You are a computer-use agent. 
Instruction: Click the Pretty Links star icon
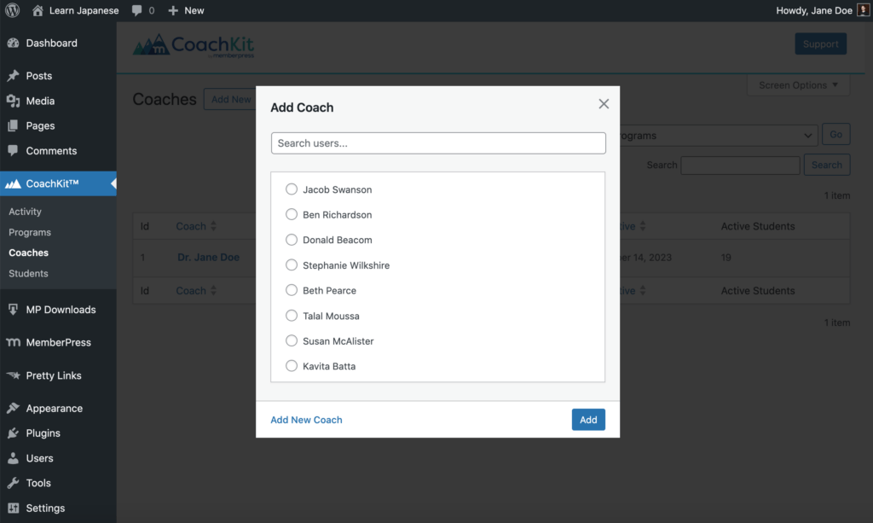pyautogui.click(x=13, y=375)
